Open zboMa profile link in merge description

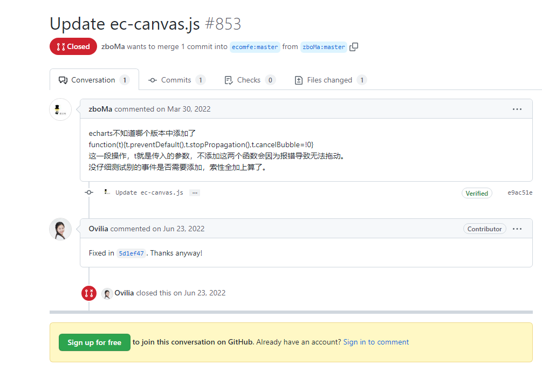(x=113, y=47)
